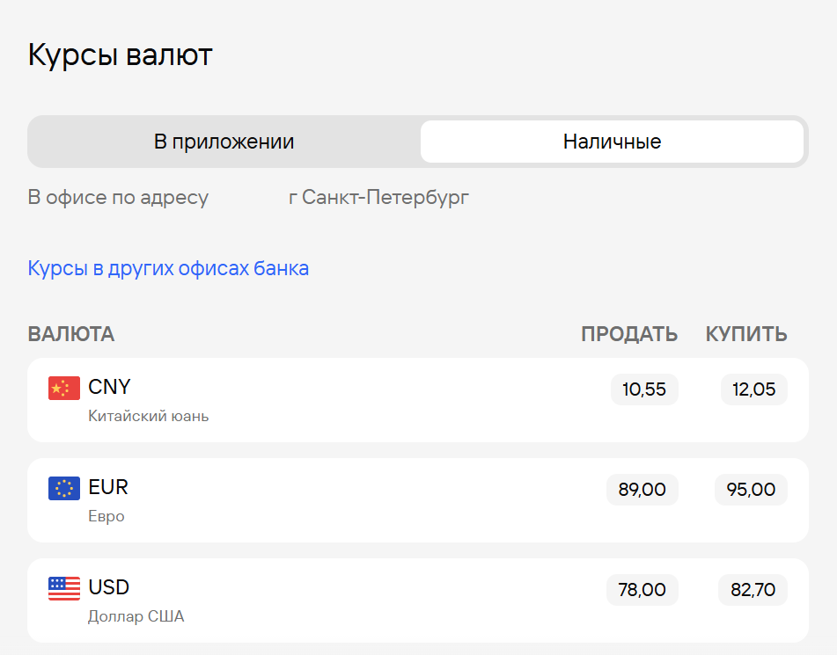Click the «ВАЛЮТА» column header
This screenshot has width=837, height=655.
tap(71, 334)
